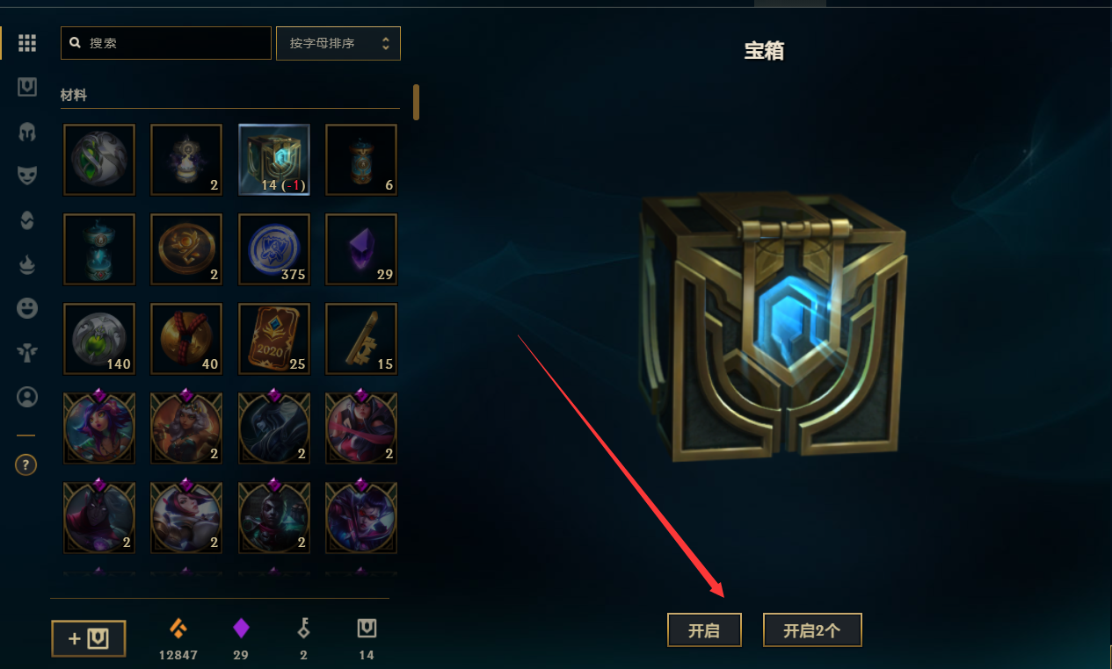
Task: Select the hextech chest showing 14
Action: point(274,159)
